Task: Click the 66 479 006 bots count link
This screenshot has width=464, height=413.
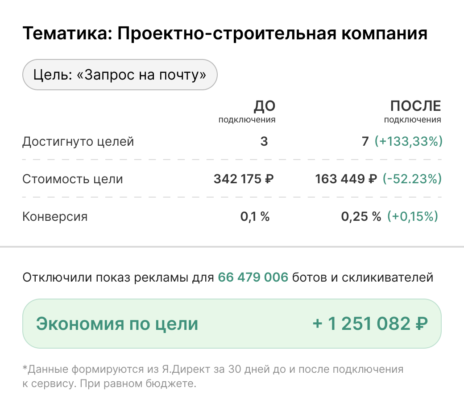Action: pyautogui.click(x=253, y=278)
